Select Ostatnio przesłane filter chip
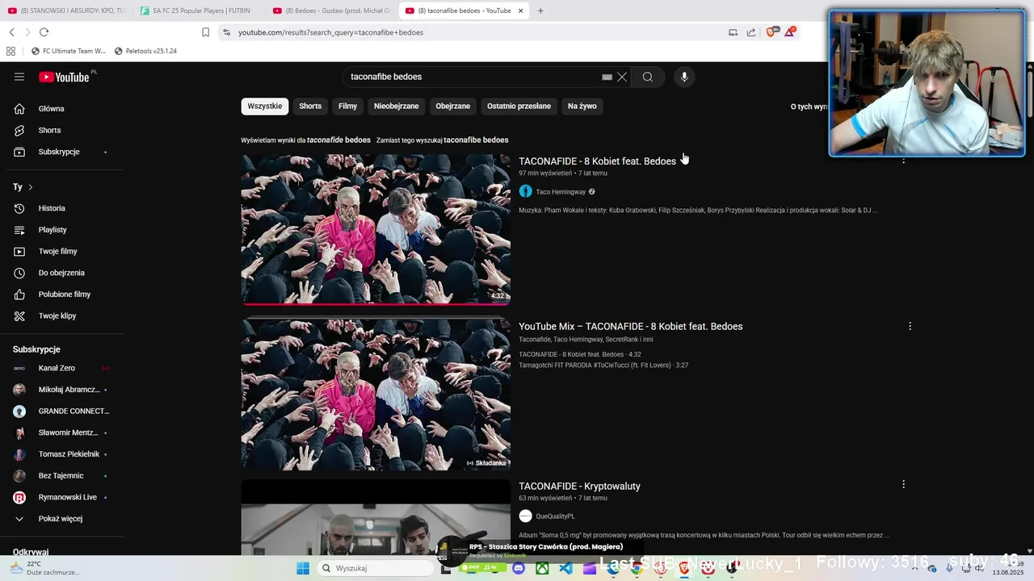The width and height of the screenshot is (1034, 581). pyautogui.click(x=519, y=107)
